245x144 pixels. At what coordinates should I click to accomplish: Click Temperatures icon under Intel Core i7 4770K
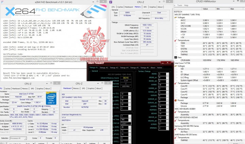[176, 83]
